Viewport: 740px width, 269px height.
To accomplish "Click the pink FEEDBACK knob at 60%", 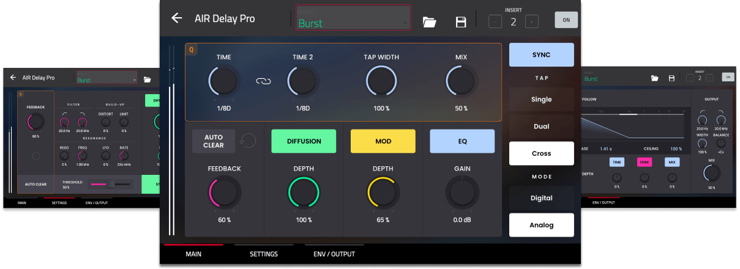I will (x=224, y=193).
